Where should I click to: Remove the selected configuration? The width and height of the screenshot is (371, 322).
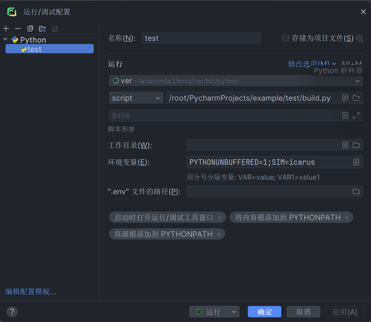pos(18,28)
